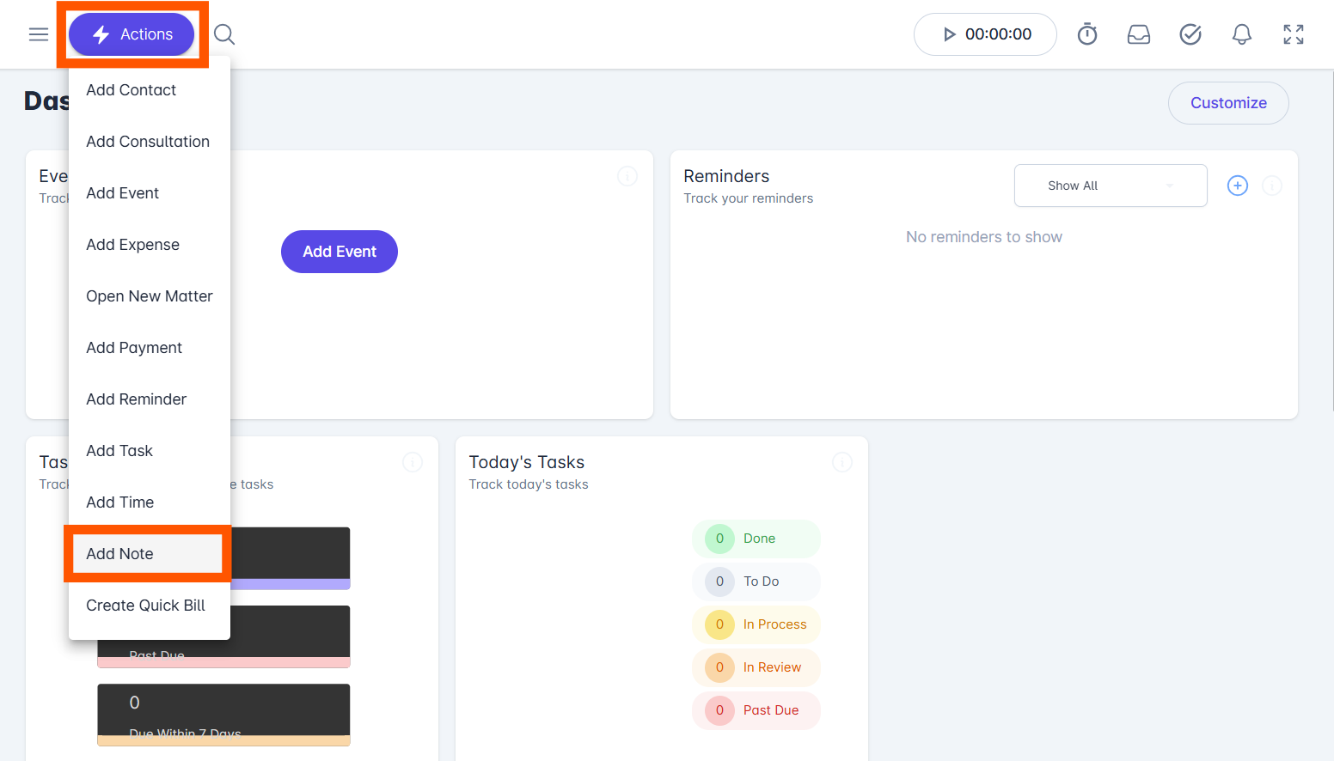Select Add Note menu item

[148, 554]
